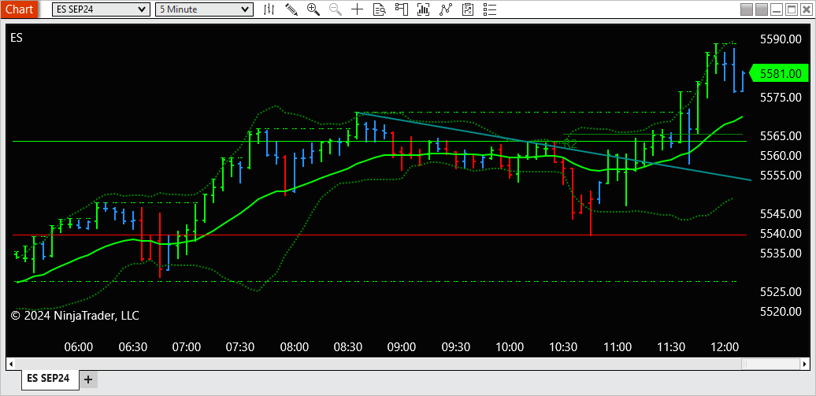
Task: Close the chart window
Action: [x=806, y=9]
